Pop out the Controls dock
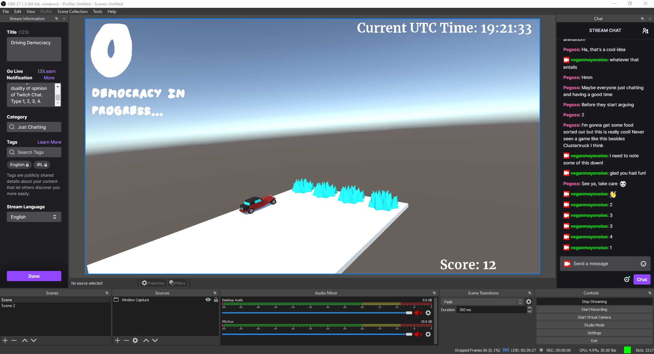 pos(650,293)
